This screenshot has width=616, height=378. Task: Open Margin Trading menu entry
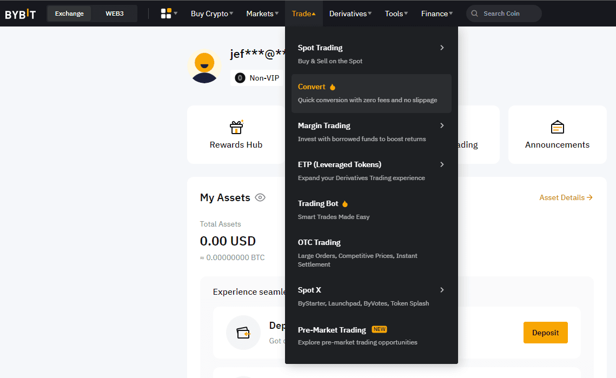371,132
